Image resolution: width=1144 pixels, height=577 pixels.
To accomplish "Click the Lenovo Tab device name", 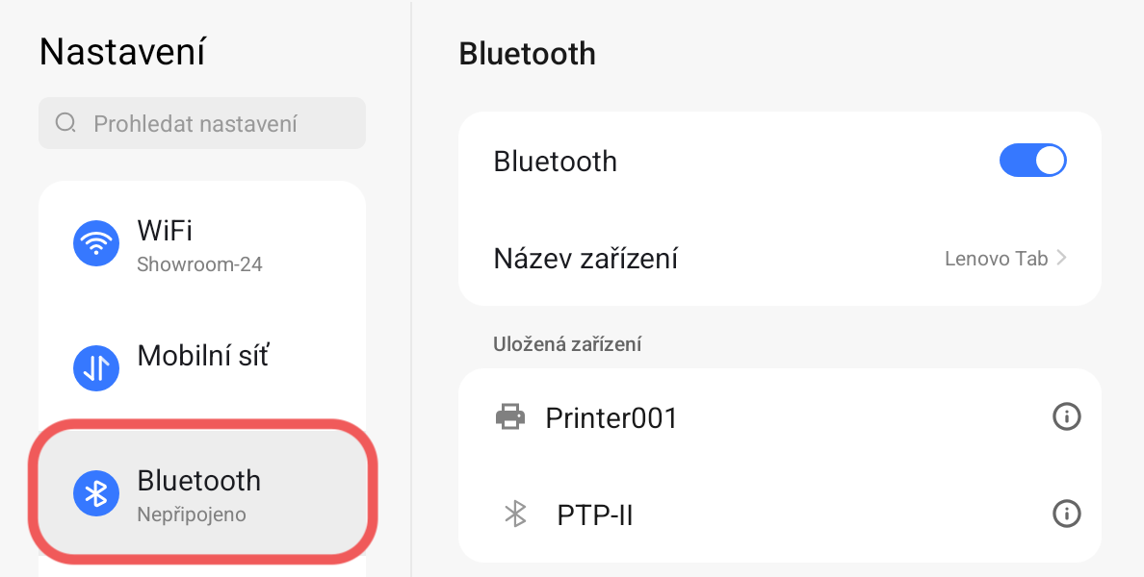I will pyautogui.click(x=996, y=259).
